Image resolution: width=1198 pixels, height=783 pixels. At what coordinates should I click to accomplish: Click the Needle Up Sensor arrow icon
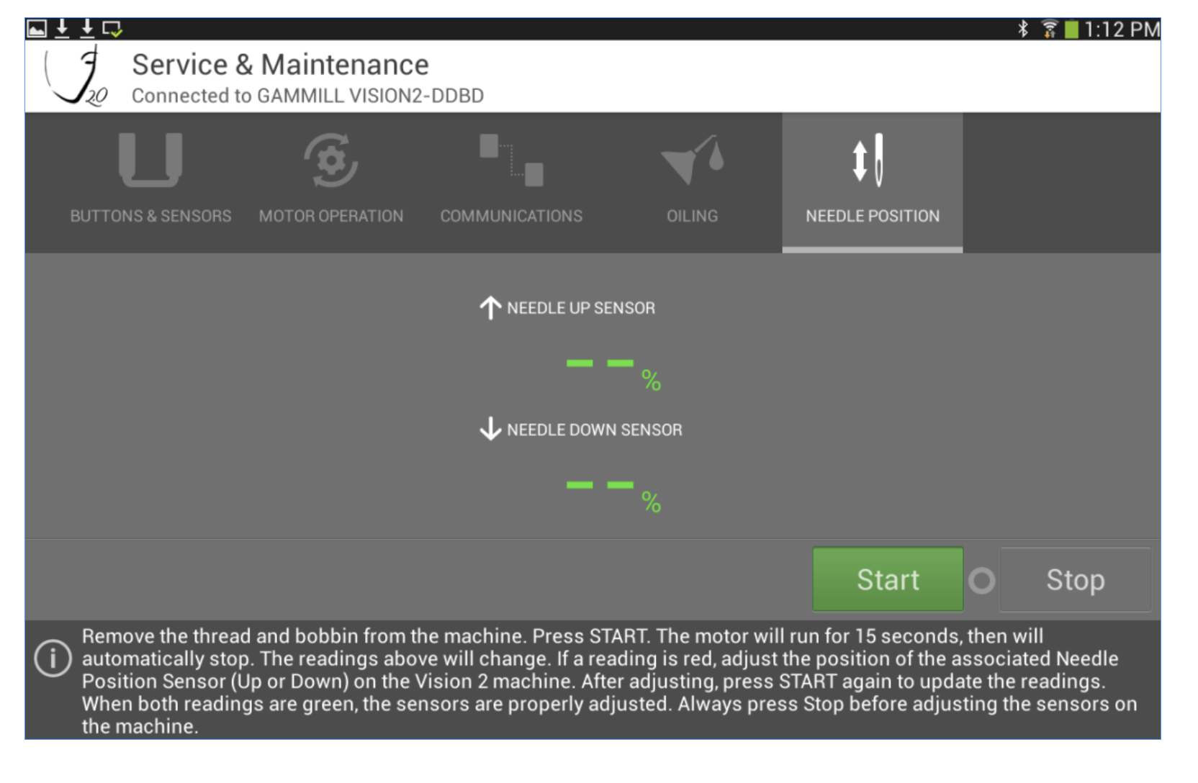pyautogui.click(x=490, y=306)
